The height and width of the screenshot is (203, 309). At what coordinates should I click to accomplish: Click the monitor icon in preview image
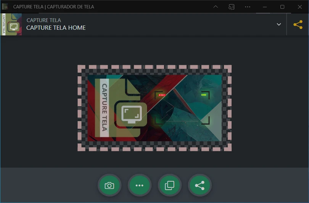(x=132, y=114)
